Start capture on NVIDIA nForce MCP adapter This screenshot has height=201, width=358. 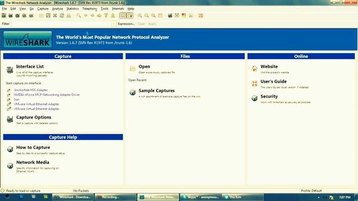pos(47,95)
